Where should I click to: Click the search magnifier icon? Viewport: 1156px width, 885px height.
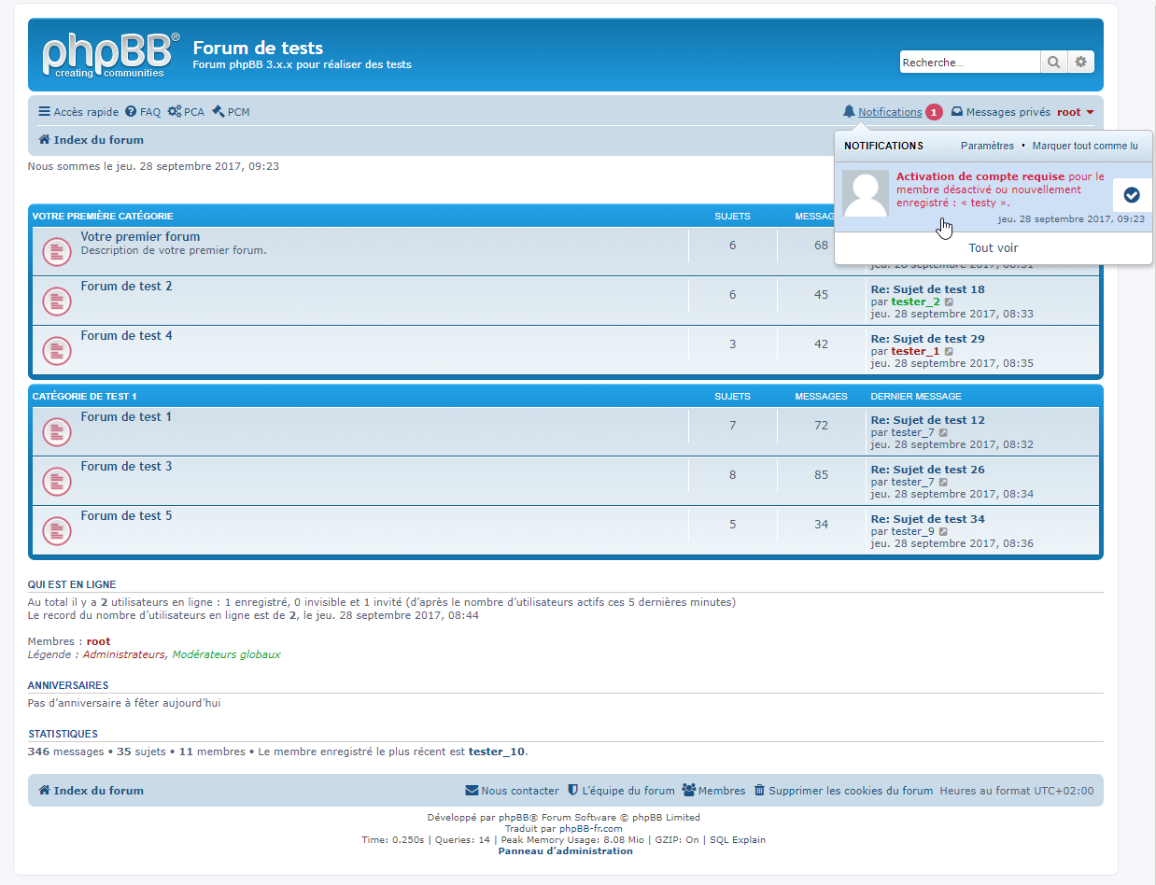(x=1053, y=63)
